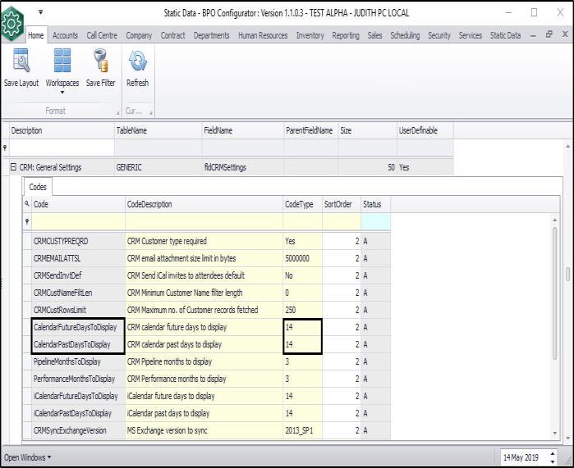Select the Codes tab
Viewport: 574px width, 468px height.
pos(38,187)
